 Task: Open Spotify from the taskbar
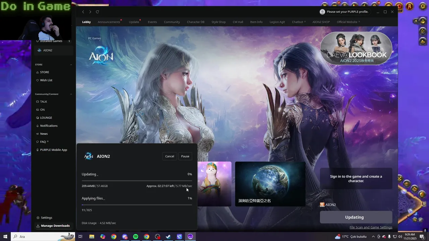[135, 237]
